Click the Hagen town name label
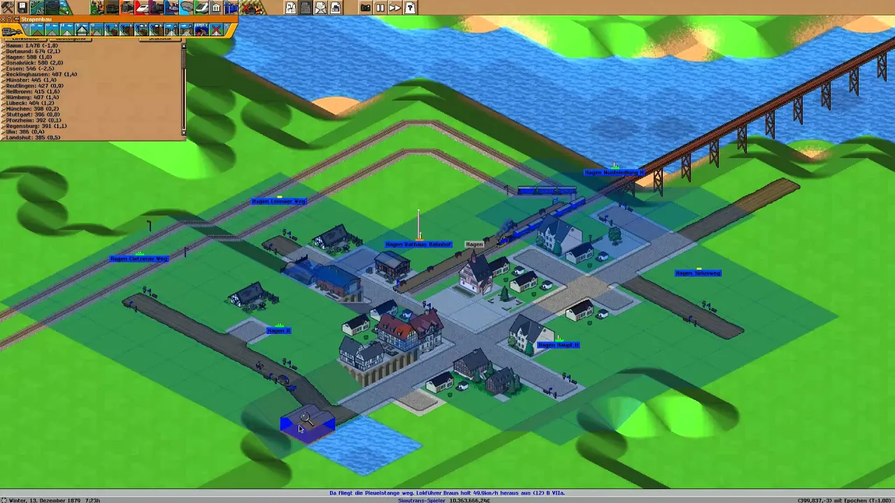 point(475,245)
